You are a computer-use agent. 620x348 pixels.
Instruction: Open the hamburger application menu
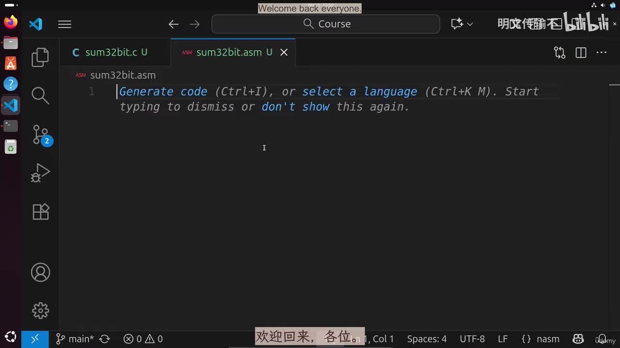(64, 24)
